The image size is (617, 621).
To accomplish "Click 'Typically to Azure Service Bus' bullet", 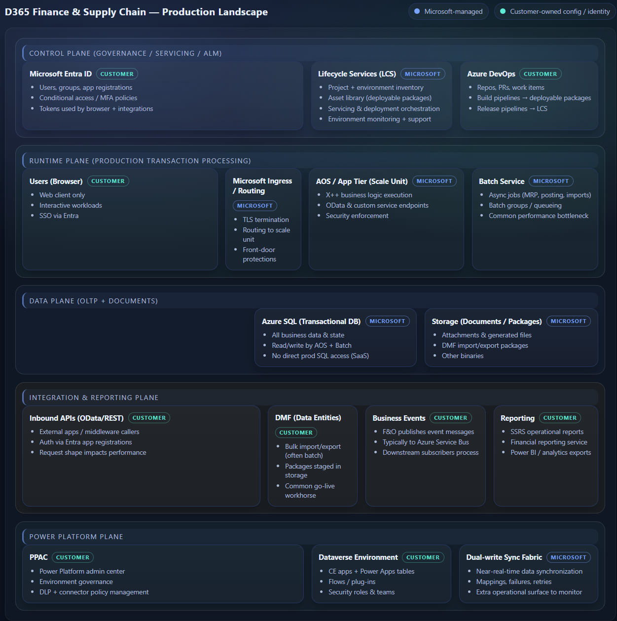I will tap(426, 442).
